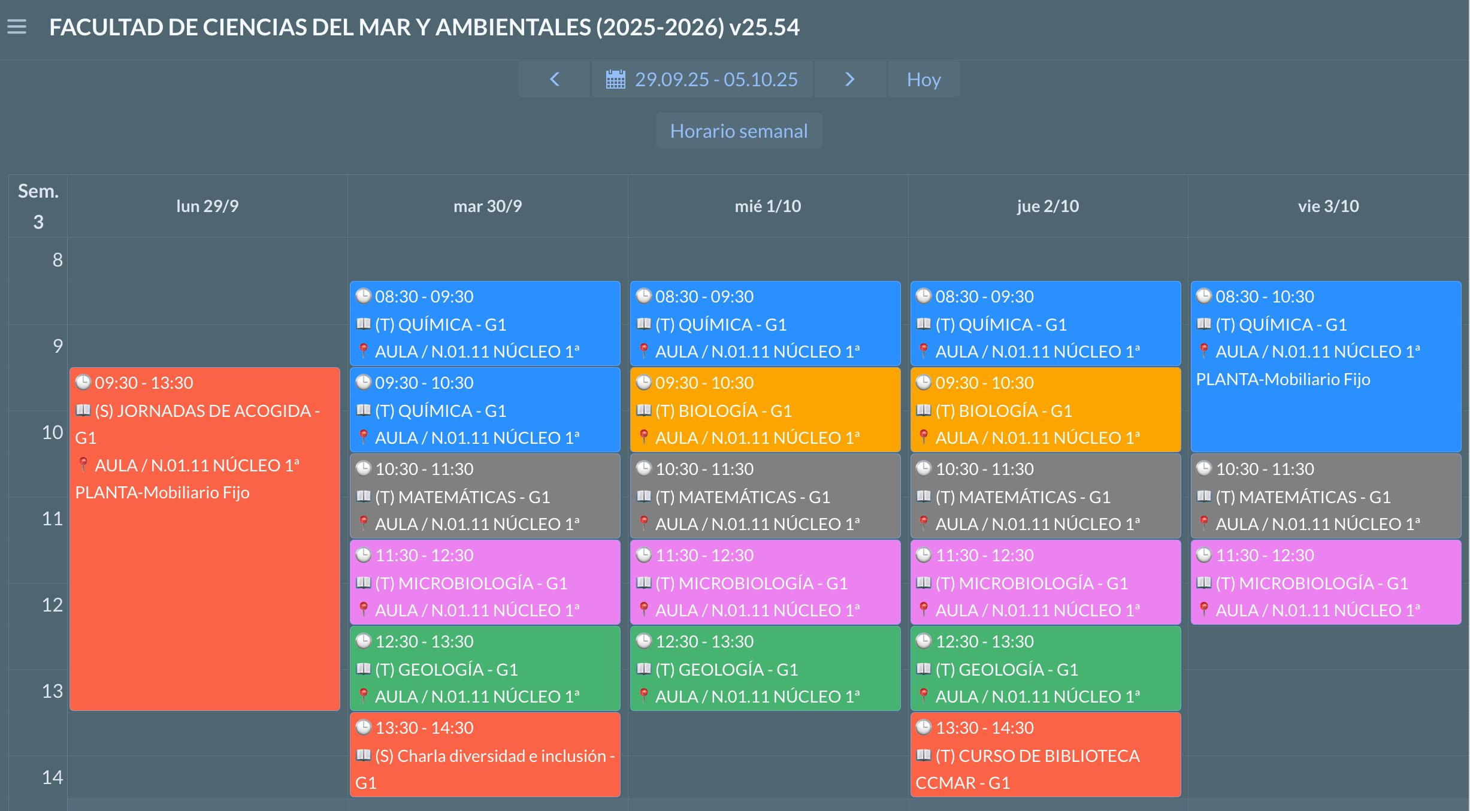The image size is (1470, 811).
Task: Click book icon on Thursday Curso de Biblioteca
Action: 923,755
